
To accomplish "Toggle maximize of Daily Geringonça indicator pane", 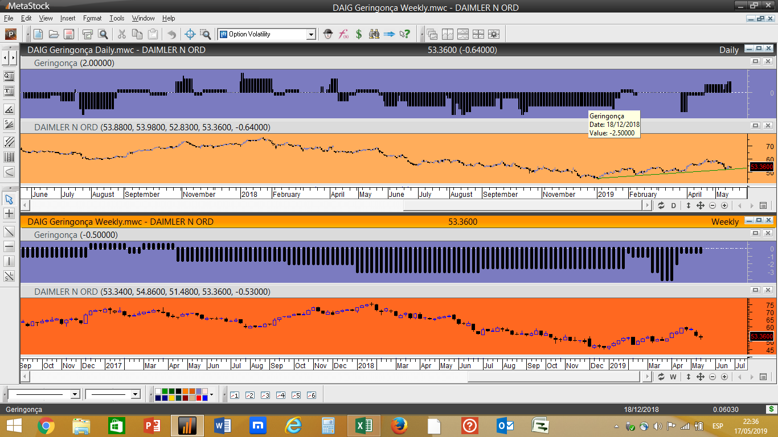I will pyautogui.click(x=756, y=61).
